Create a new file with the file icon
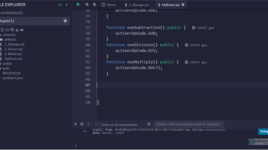 pos(2,30)
